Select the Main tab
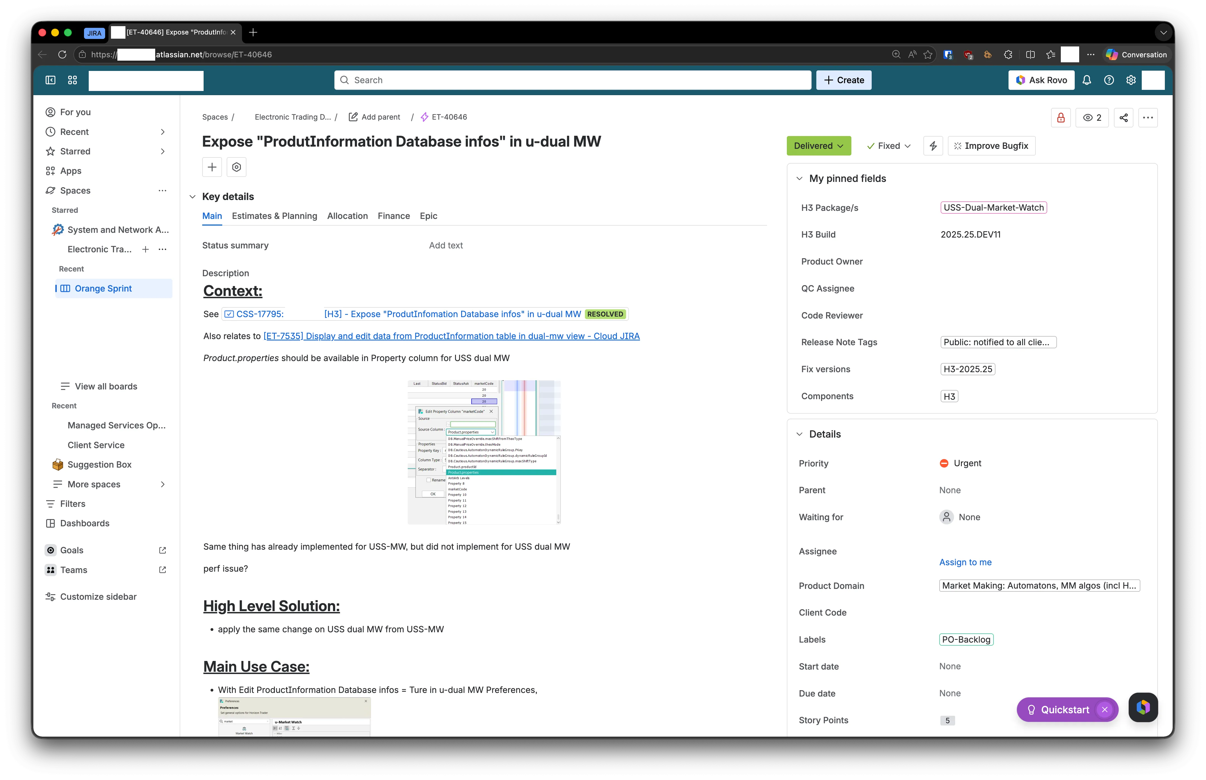The height and width of the screenshot is (780, 1206). tap(212, 216)
